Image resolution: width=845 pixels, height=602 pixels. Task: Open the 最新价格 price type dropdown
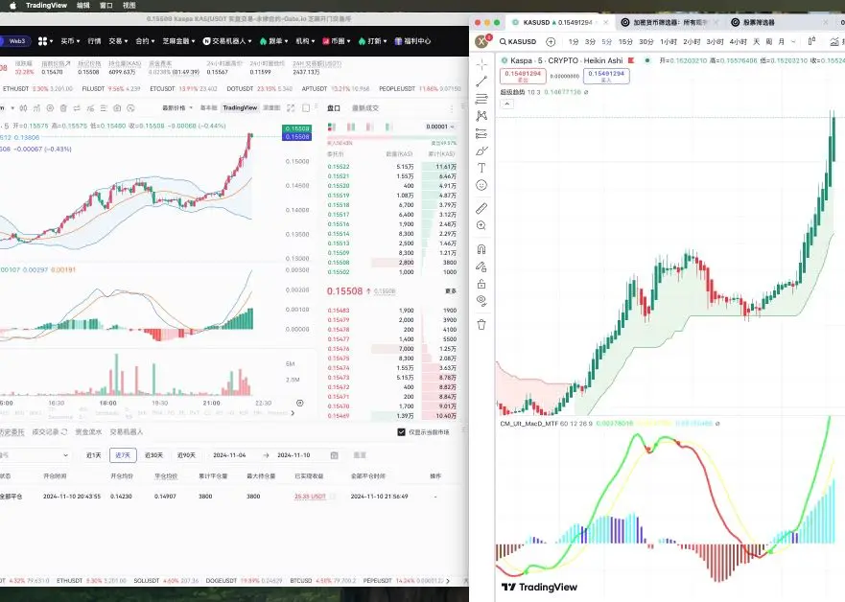(177, 107)
